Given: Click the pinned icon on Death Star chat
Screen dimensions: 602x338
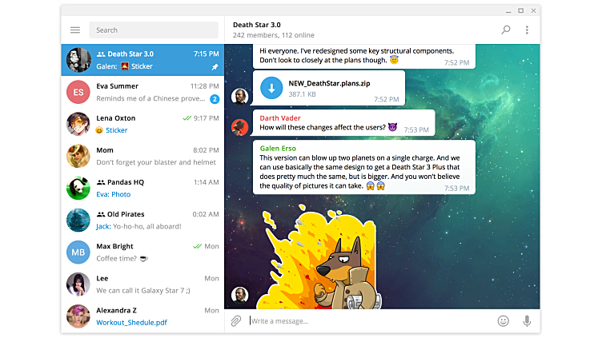Looking at the screenshot, I should click(x=214, y=68).
